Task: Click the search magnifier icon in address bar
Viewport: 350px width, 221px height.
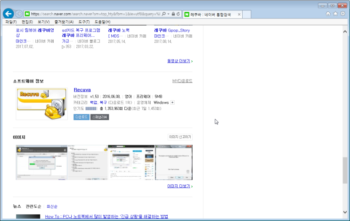Action: (x=163, y=14)
